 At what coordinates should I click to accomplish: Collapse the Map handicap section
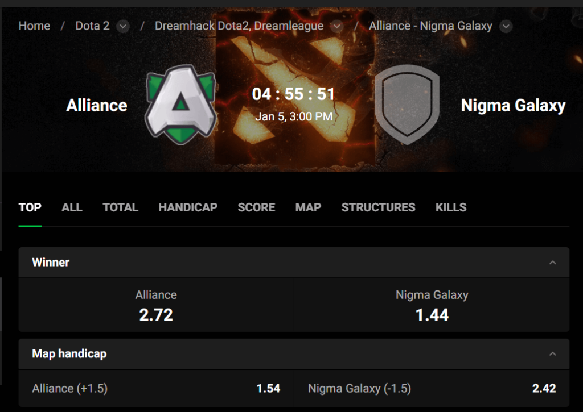point(552,354)
